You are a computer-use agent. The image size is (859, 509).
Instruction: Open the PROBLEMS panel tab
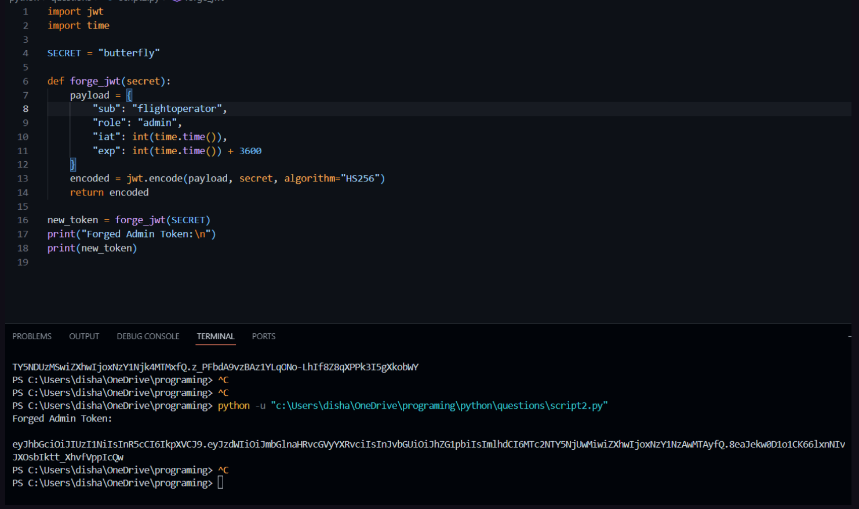point(32,336)
